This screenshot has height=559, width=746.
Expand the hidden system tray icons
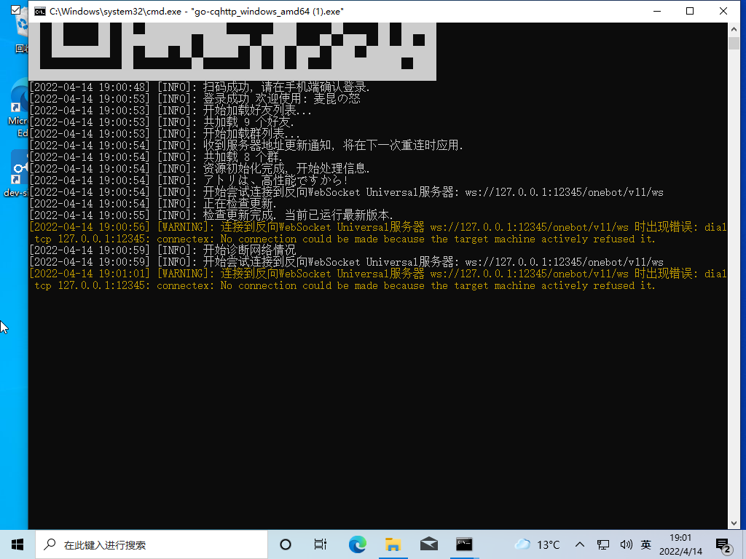579,544
